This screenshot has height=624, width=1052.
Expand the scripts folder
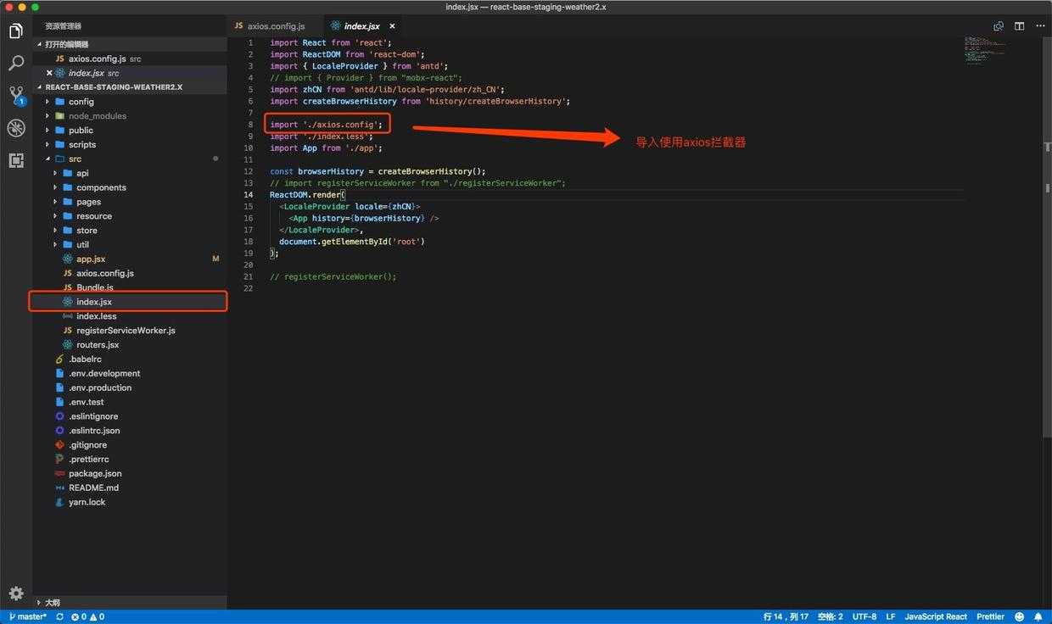coord(82,145)
